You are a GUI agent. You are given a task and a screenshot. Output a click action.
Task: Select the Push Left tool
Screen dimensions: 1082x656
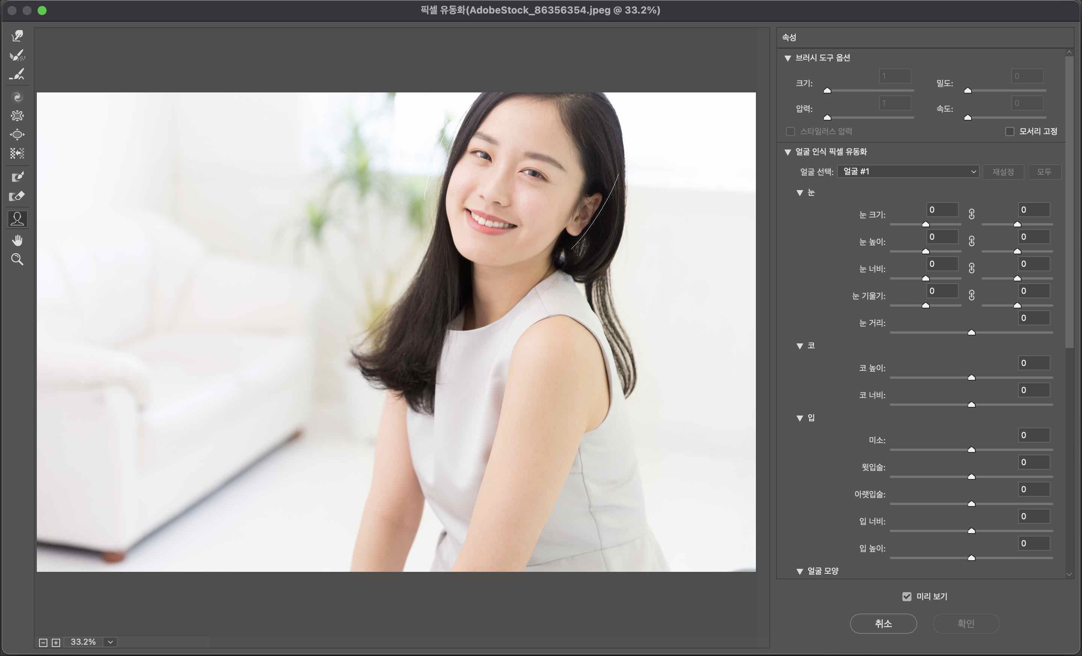pyautogui.click(x=17, y=153)
